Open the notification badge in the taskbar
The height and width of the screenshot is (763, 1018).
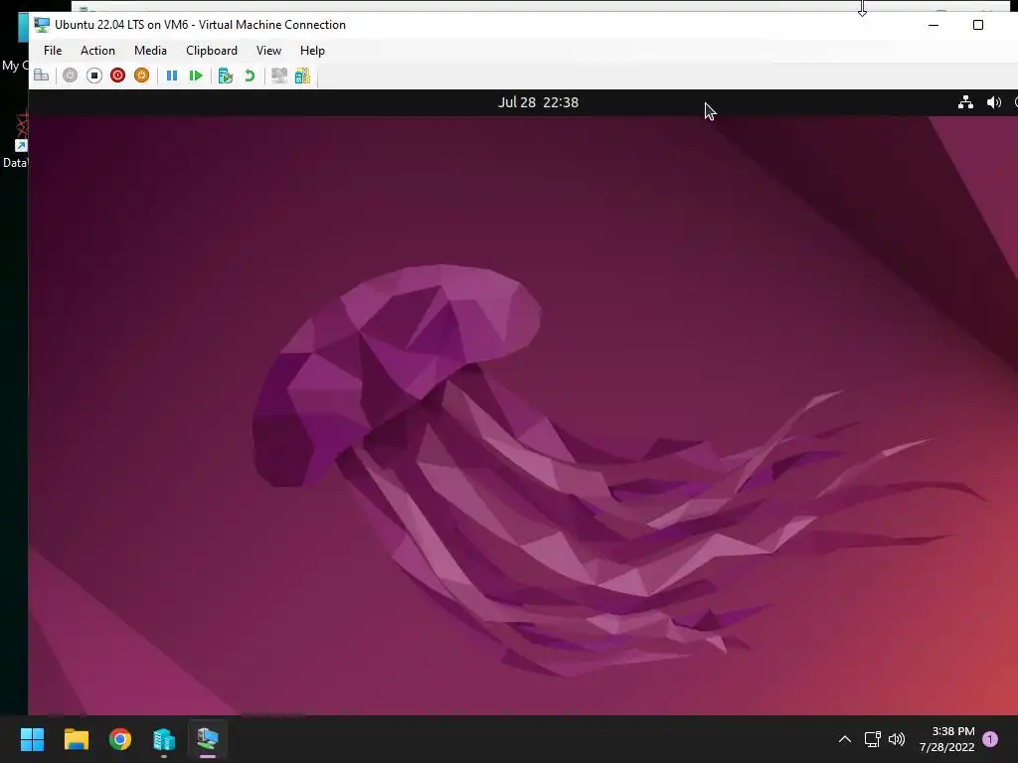coord(990,739)
